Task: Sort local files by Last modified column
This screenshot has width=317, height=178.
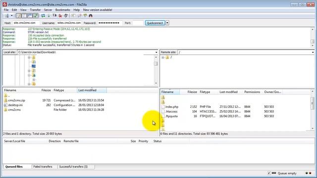Action: (92, 90)
